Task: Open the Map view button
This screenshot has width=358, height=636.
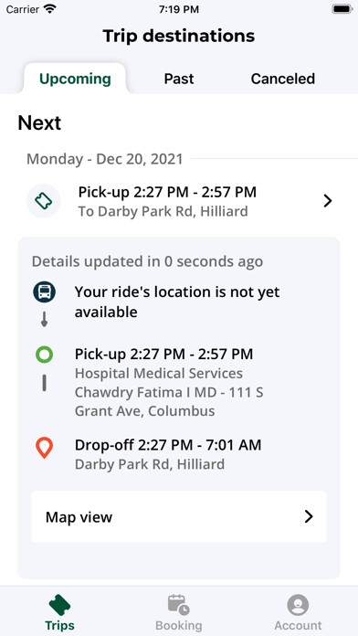Action: pos(179,516)
